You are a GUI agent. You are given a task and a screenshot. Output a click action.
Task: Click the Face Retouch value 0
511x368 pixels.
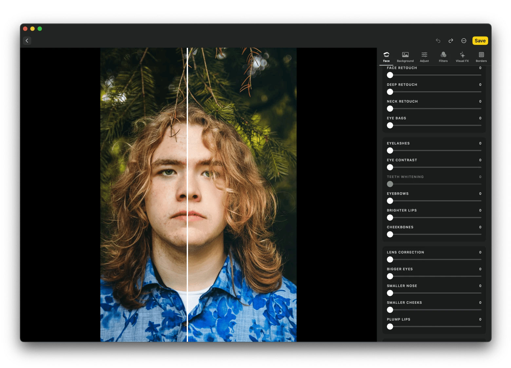[x=480, y=68]
